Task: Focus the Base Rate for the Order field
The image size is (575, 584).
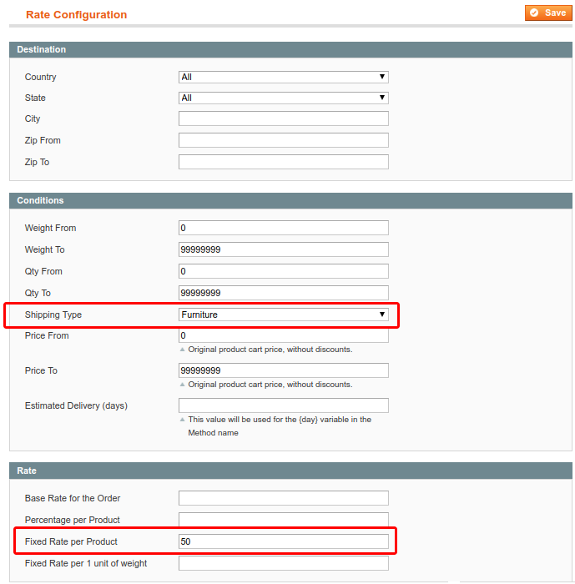Action: [x=284, y=498]
